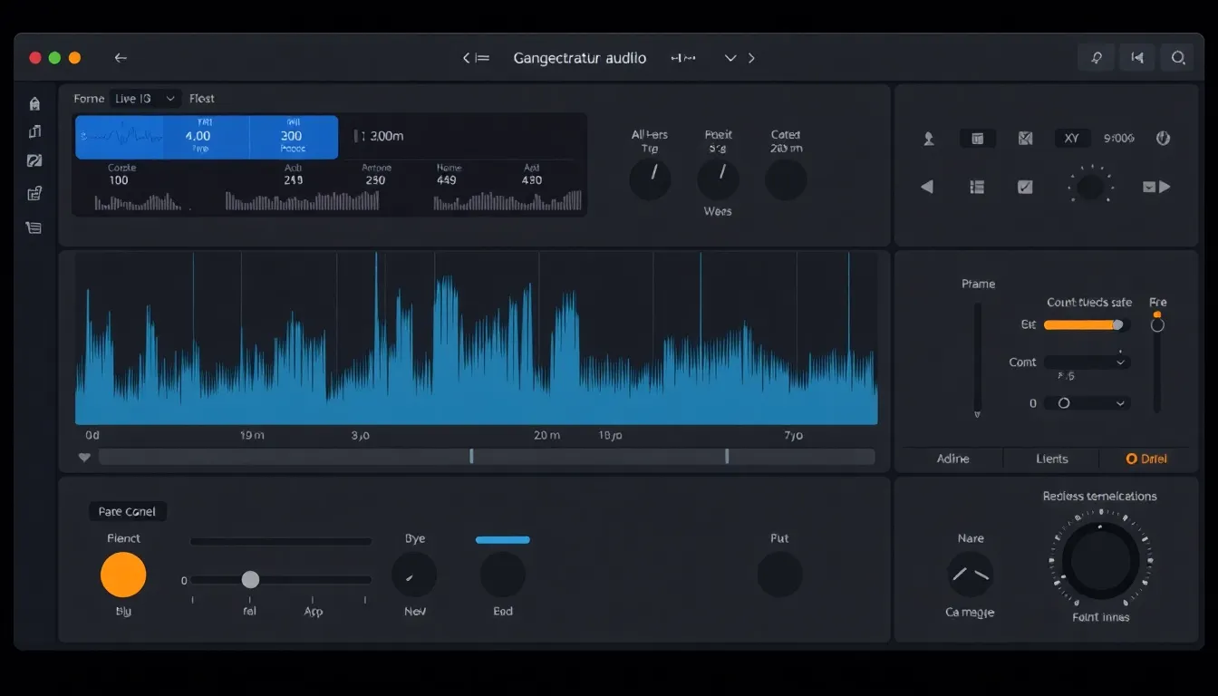Image resolution: width=1218 pixels, height=696 pixels.
Task: Click the Float label next to Forme
Action: (201, 98)
